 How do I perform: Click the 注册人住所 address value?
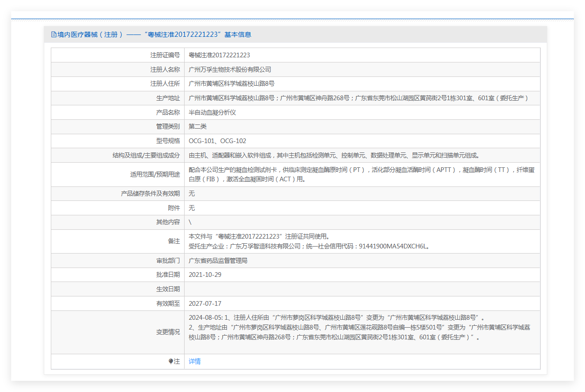(x=231, y=84)
